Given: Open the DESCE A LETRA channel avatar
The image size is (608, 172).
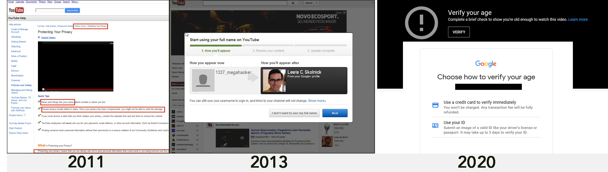Looking at the screenshot, I should pyautogui.click(x=327, y=129).
